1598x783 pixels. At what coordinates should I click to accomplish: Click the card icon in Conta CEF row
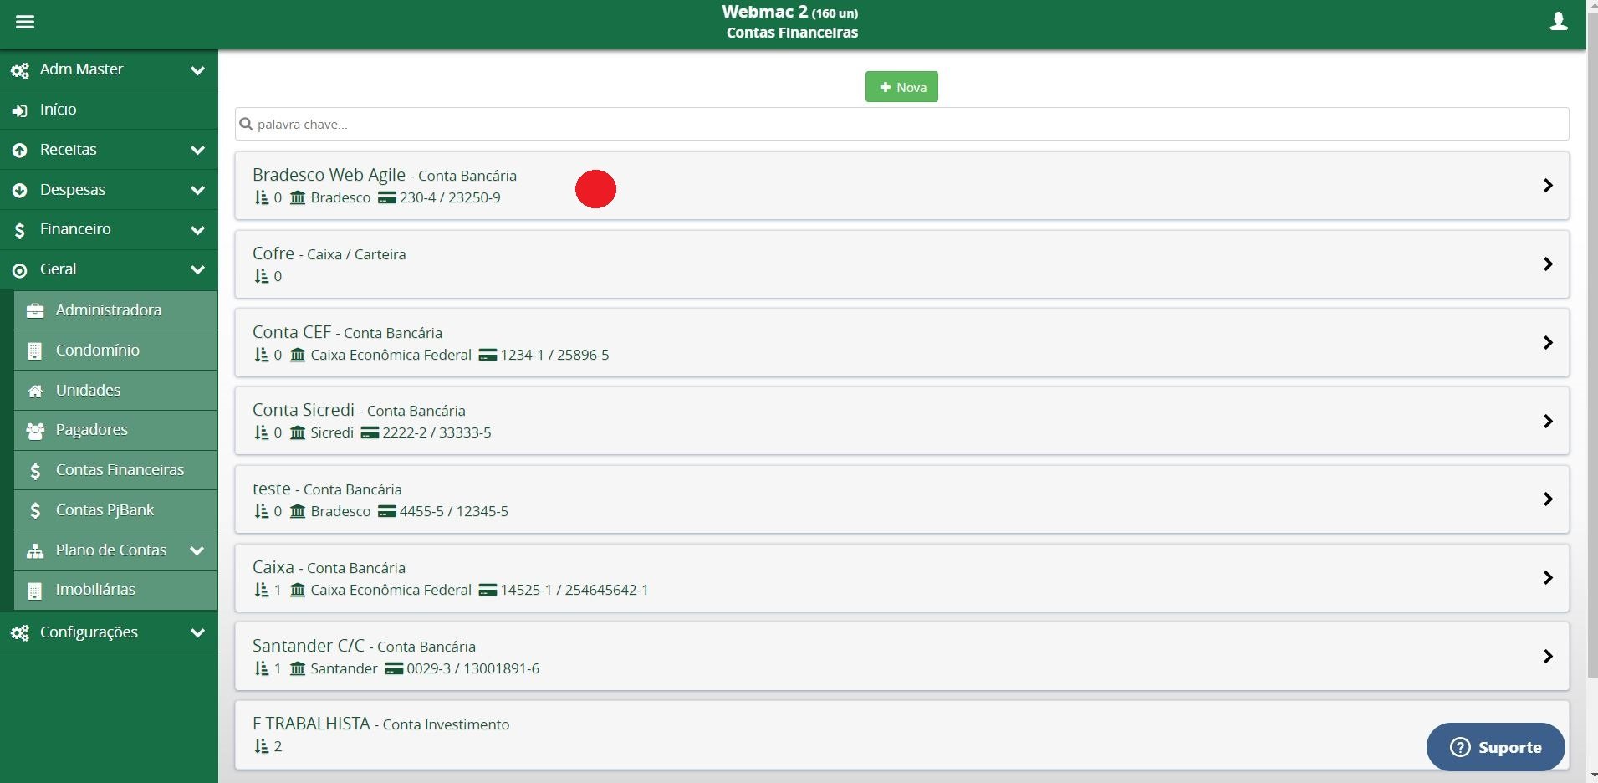click(x=488, y=356)
